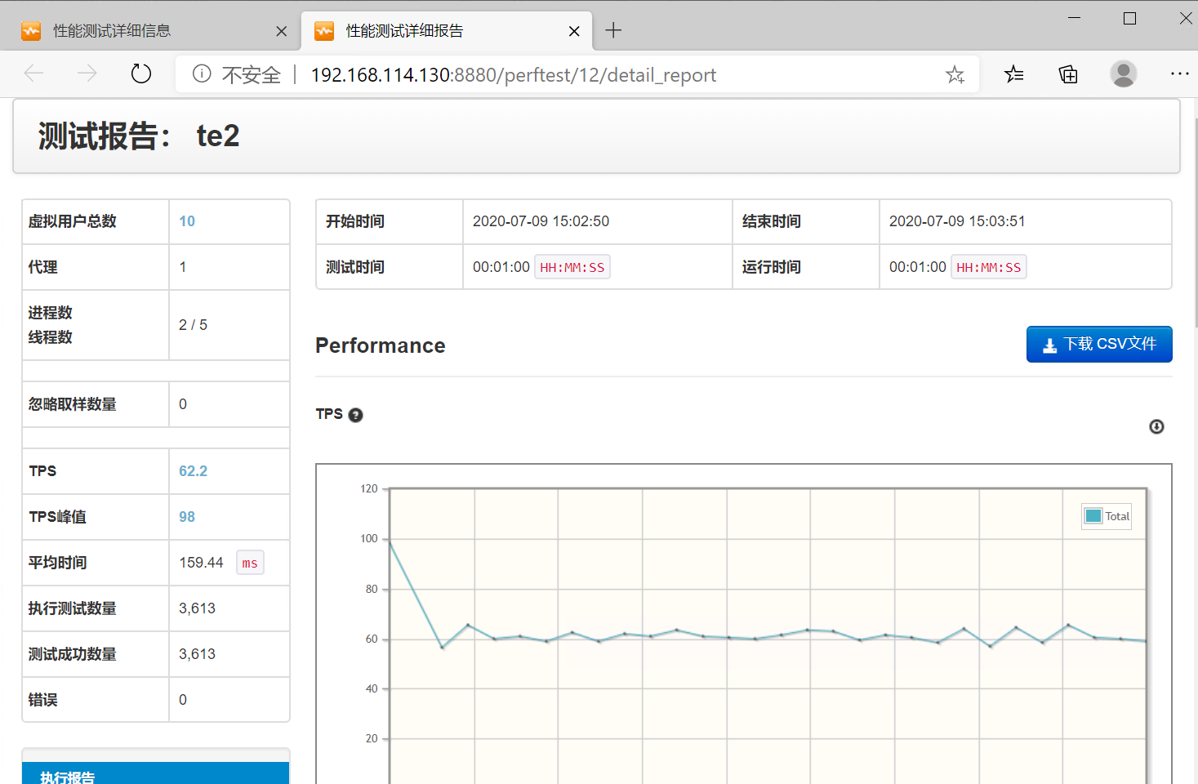Click the page vertical scrollbar
This screenshot has height=784, width=1198.
1196,220
